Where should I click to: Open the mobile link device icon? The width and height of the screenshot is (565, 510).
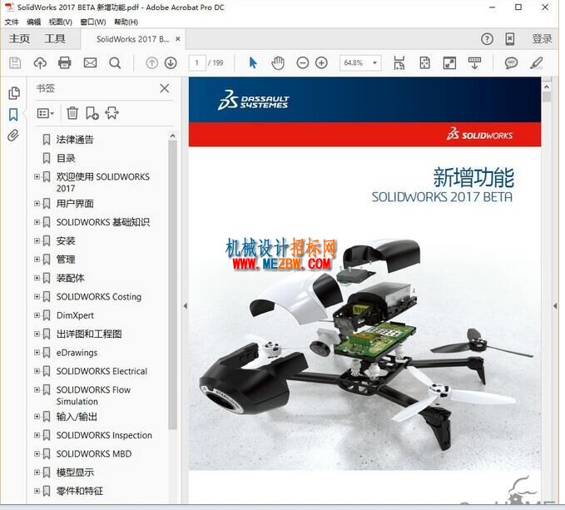510,39
